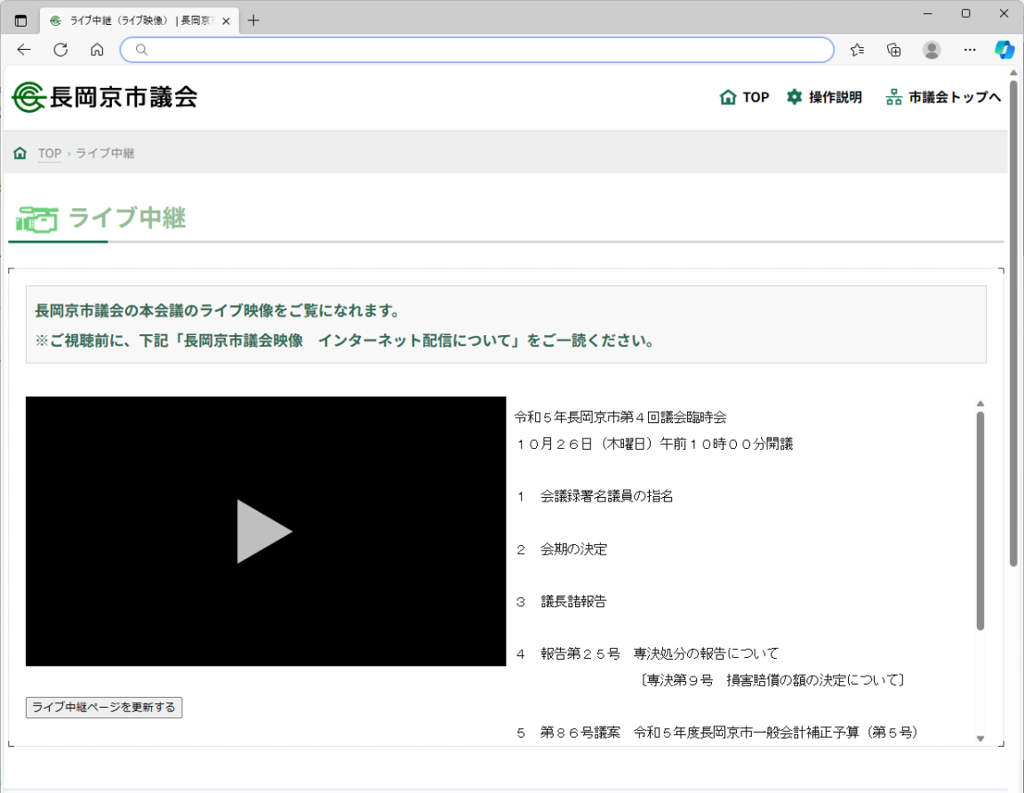Open the 市議会トップへ header link
The width and height of the screenshot is (1024, 793).
(x=943, y=97)
